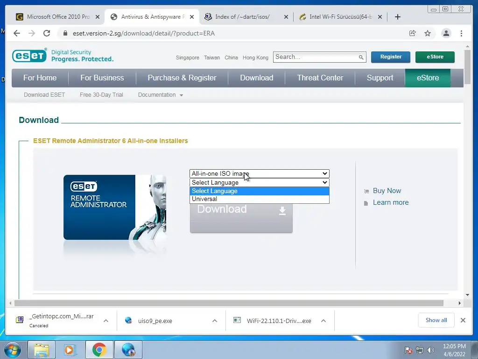This screenshot has height=359, width=478.
Task: Open the Chrome profile avatar
Action: tap(446, 33)
